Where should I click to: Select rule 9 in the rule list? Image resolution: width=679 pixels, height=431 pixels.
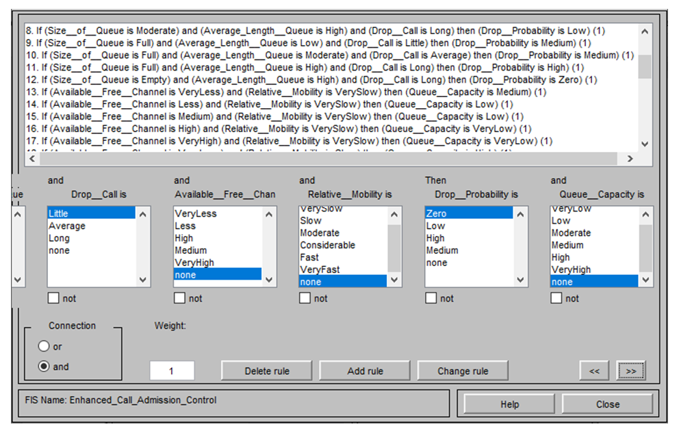click(x=274, y=42)
